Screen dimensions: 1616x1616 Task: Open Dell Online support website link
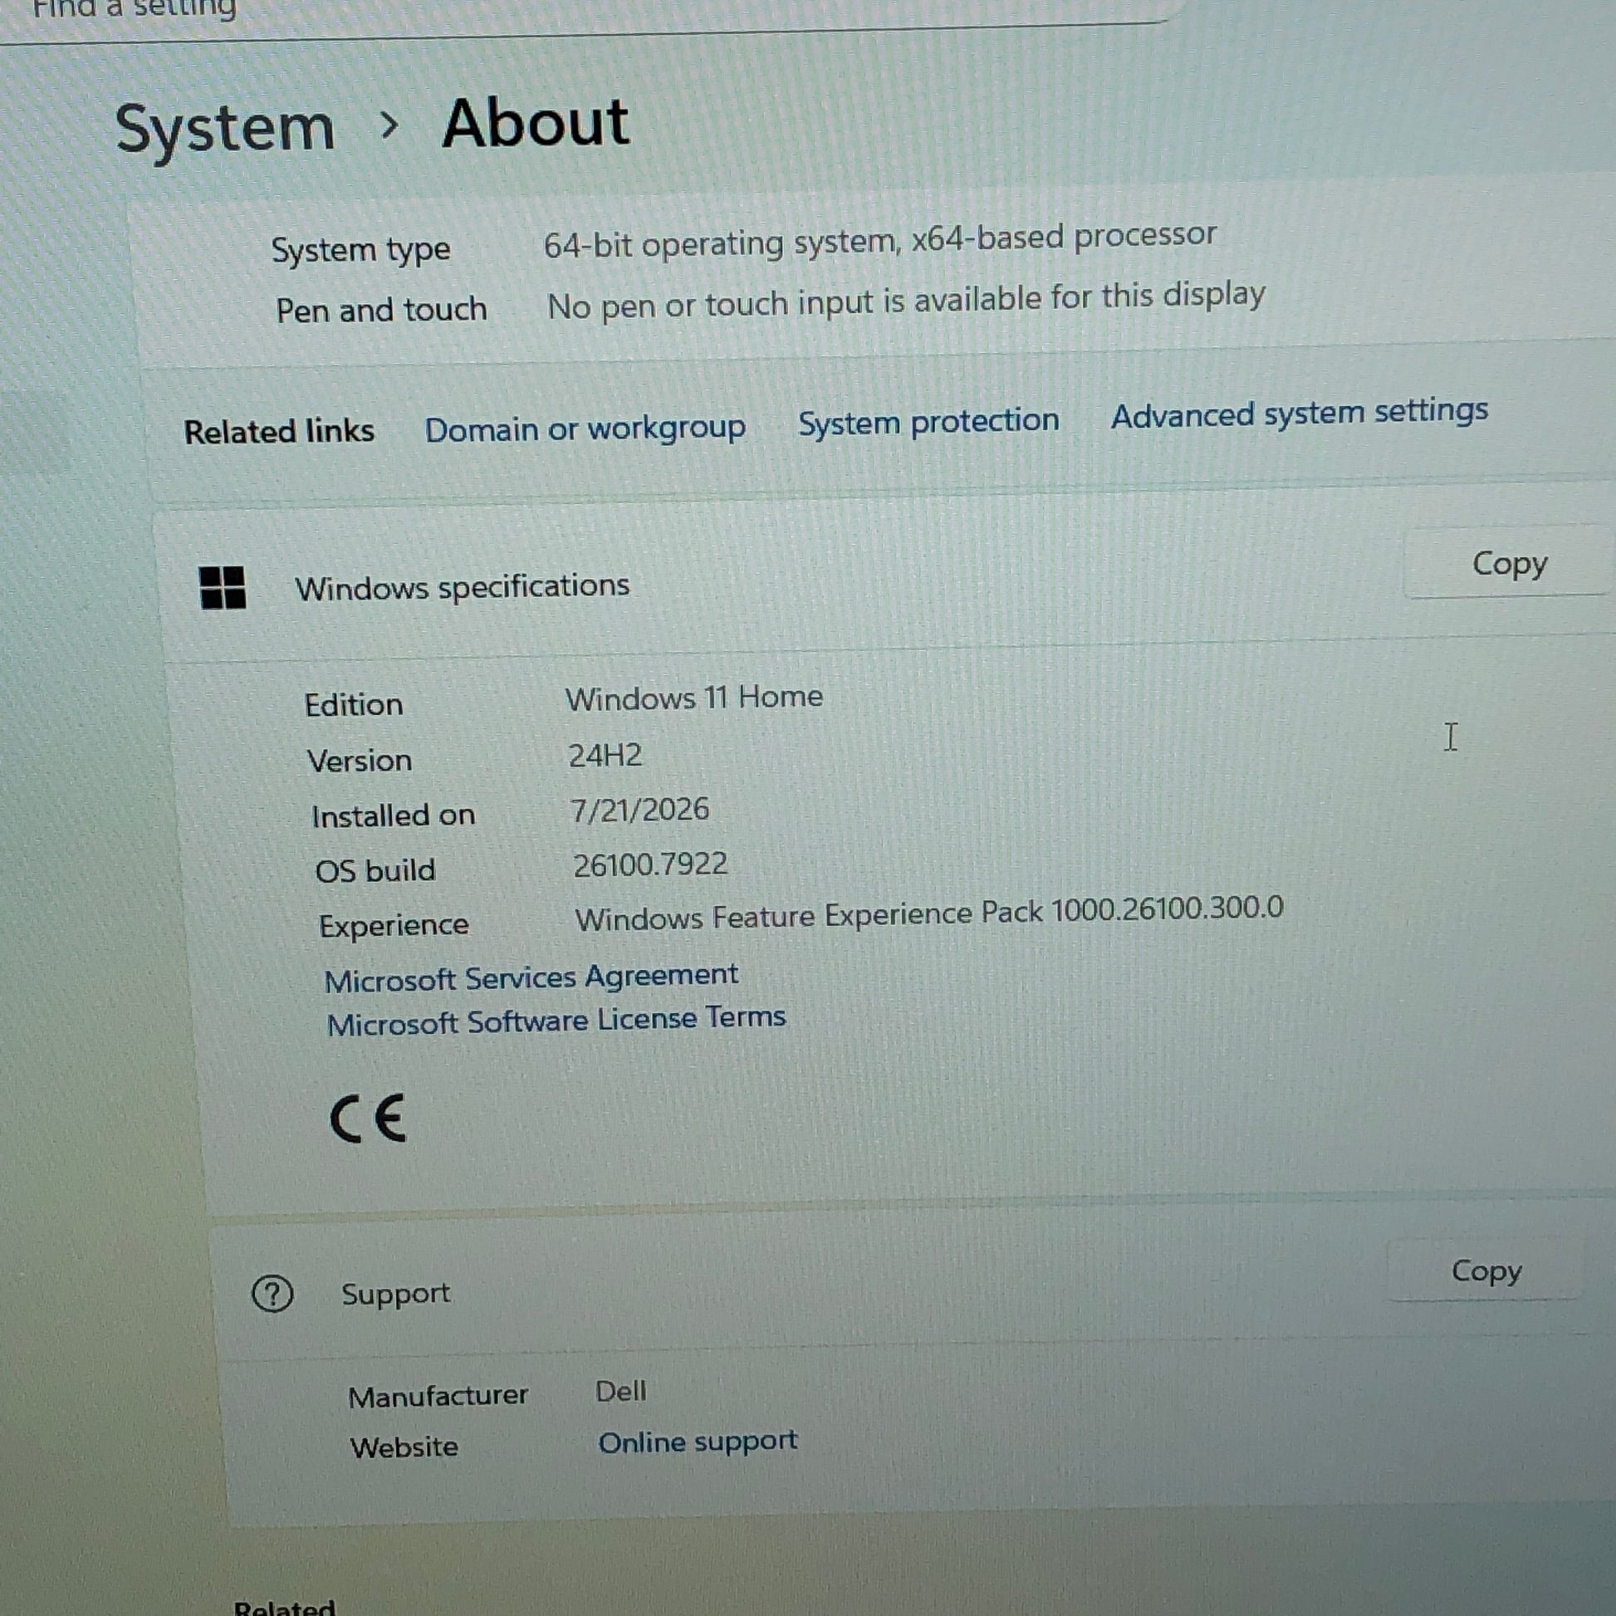click(698, 1441)
